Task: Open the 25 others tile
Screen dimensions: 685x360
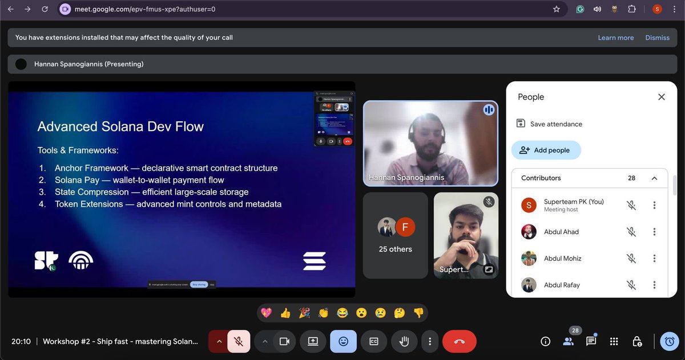Action: (x=395, y=235)
